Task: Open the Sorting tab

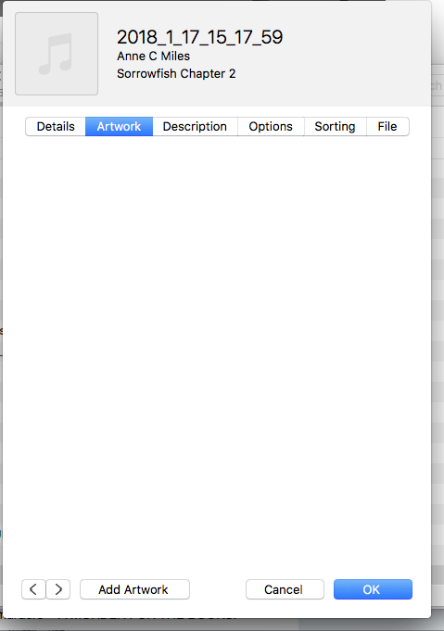Action: tap(335, 126)
